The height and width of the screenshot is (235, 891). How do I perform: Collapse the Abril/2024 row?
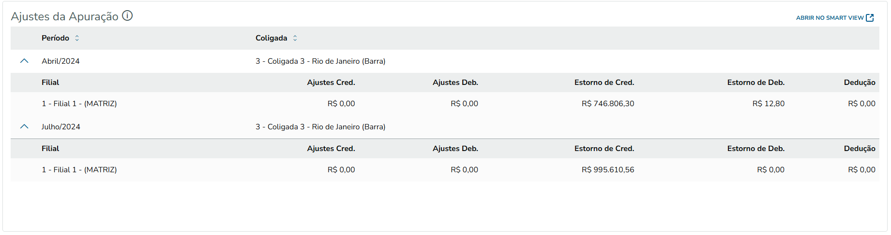[24, 61]
